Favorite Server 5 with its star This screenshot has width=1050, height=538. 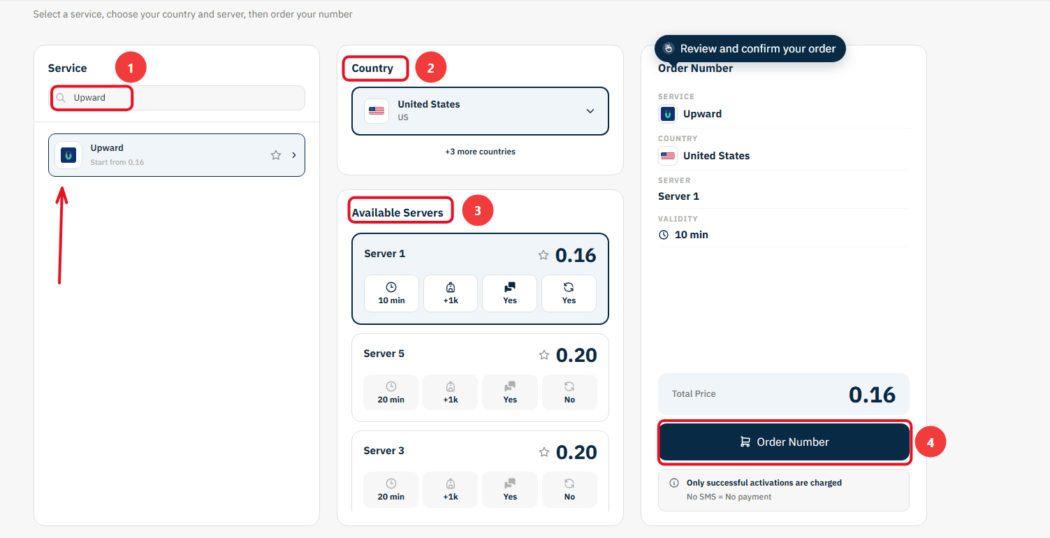(x=544, y=355)
